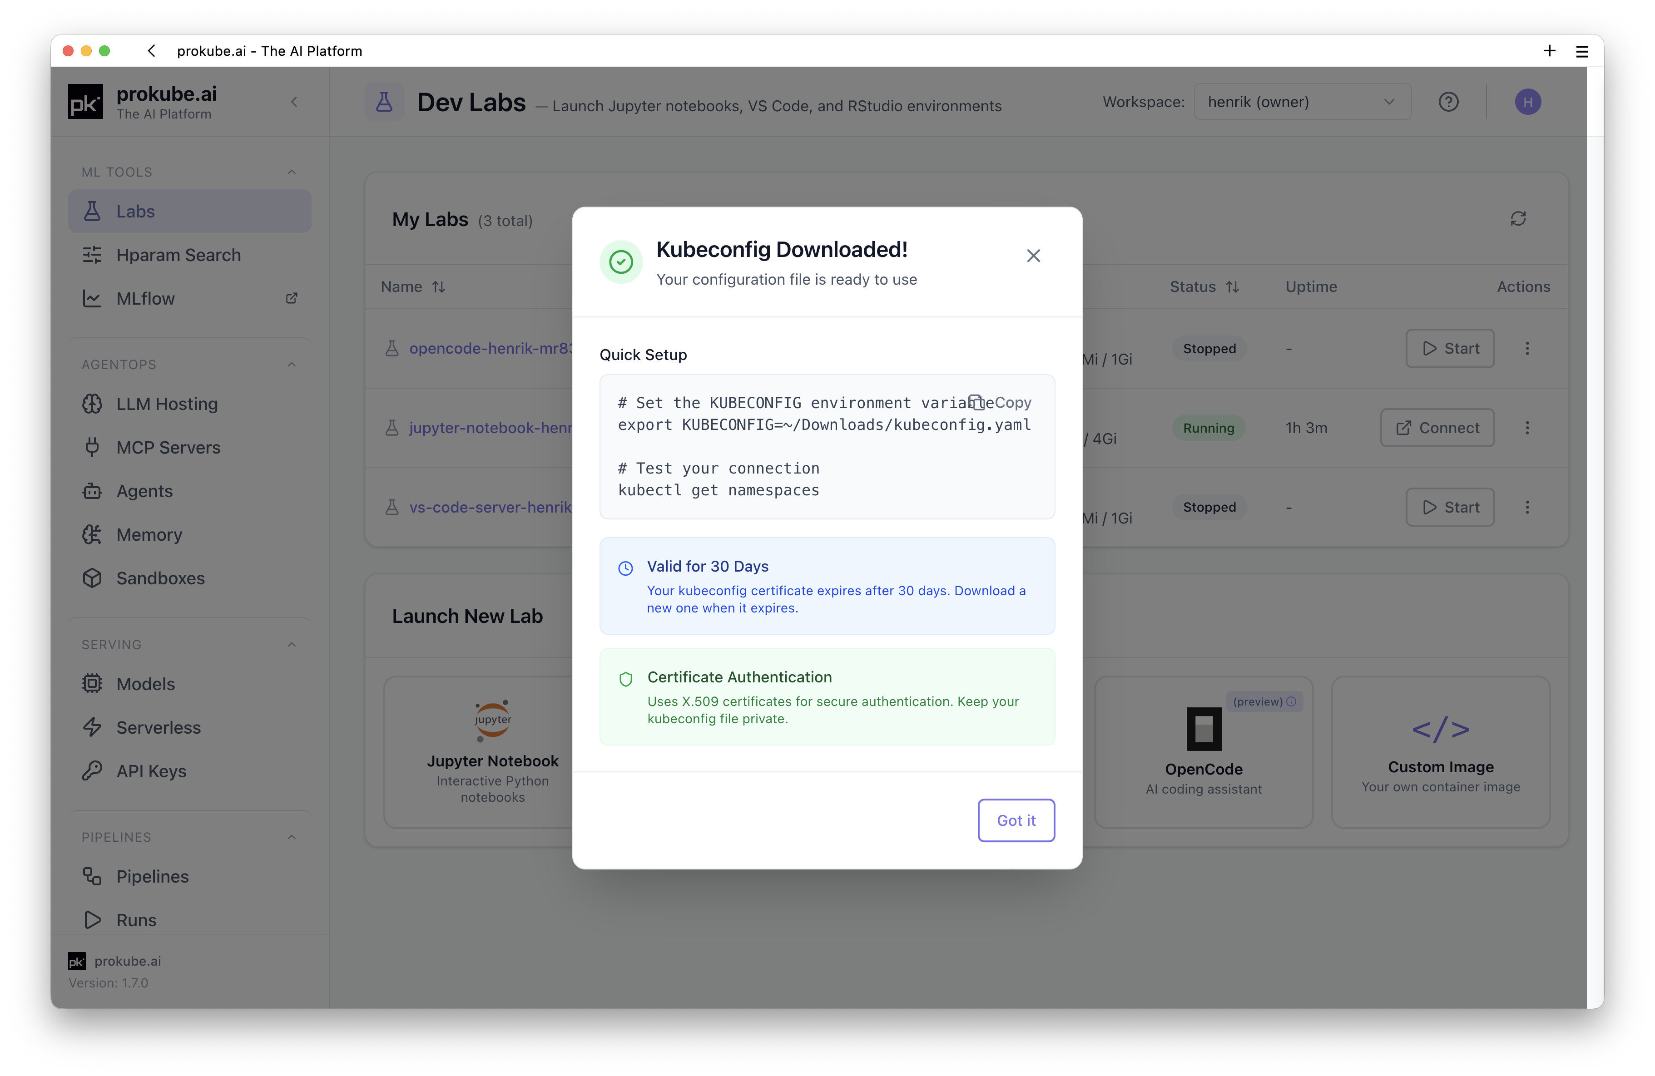1655x1076 pixels.
Task: Click the Dev Labs flask icon
Action: pyautogui.click(x=384, y=102)
